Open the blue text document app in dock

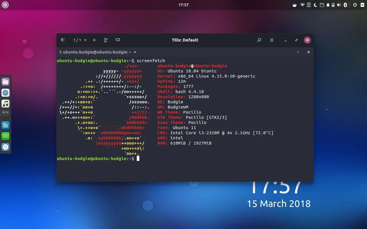5,125
